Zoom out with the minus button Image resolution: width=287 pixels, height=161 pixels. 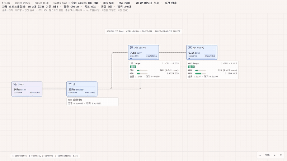pyautogui.click(x=260, y=155)
